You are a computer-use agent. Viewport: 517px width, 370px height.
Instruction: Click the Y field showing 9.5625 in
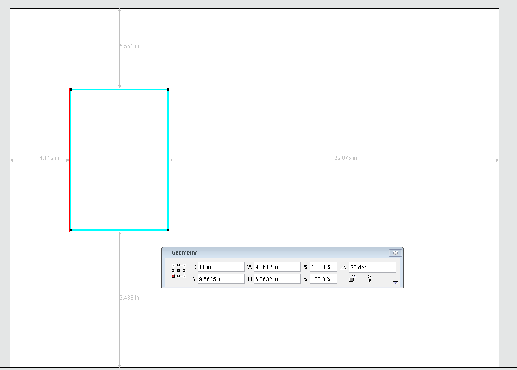pos(221,279)
